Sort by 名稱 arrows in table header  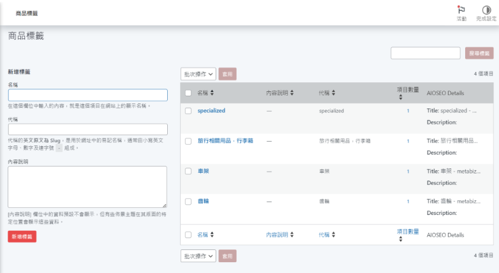[x=212, y=93]
